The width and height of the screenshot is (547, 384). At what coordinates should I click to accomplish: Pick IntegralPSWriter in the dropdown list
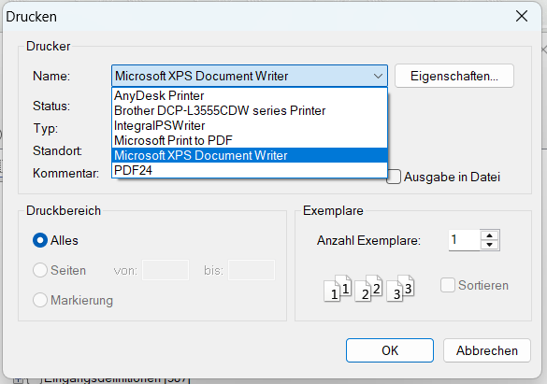(x=250, y=125)
